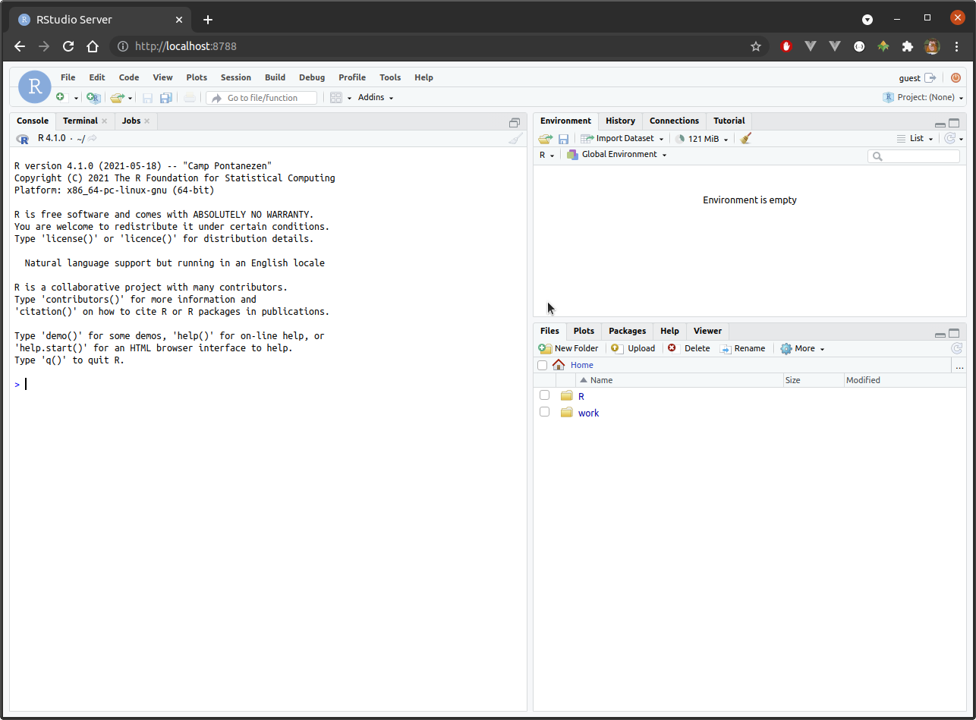Open the 121 MiB memory dropdown
The height and width of the screenshot is (720, 976).
coord(701,138)
